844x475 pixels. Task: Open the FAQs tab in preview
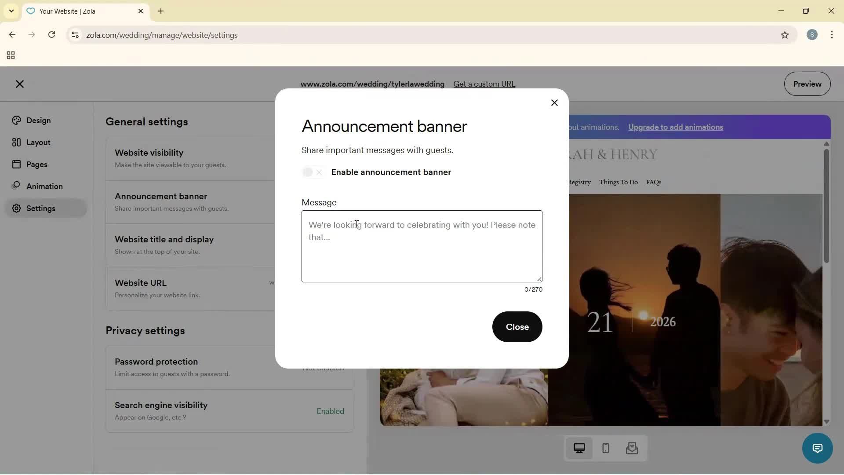653,182
